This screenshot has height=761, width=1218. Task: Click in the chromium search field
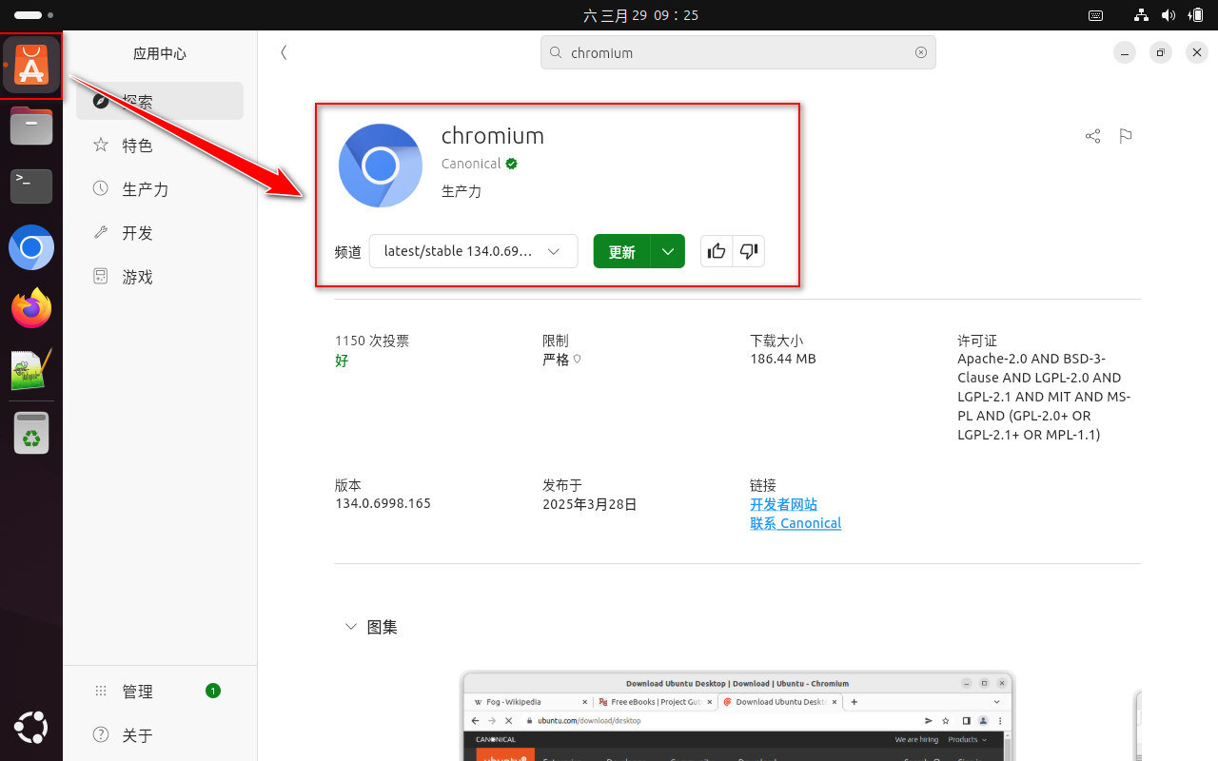(x=738, y=53)
